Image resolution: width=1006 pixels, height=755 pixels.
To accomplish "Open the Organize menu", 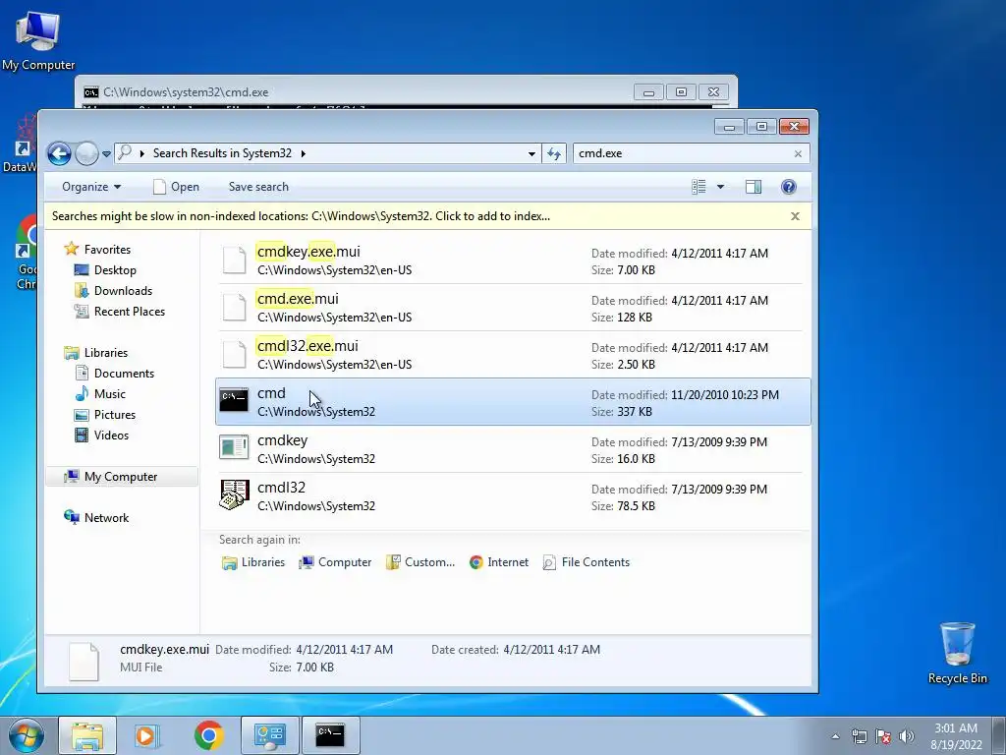I will click(x=91, y=187).
